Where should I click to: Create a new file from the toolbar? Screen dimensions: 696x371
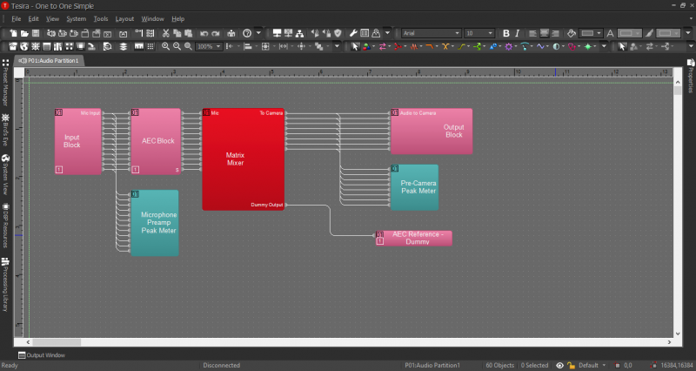[x=13, y=33]
